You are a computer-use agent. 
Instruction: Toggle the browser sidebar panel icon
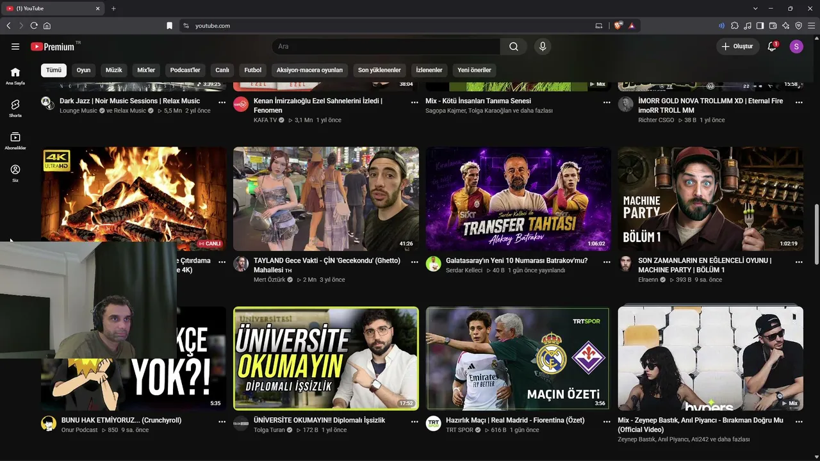coord(760,26)
